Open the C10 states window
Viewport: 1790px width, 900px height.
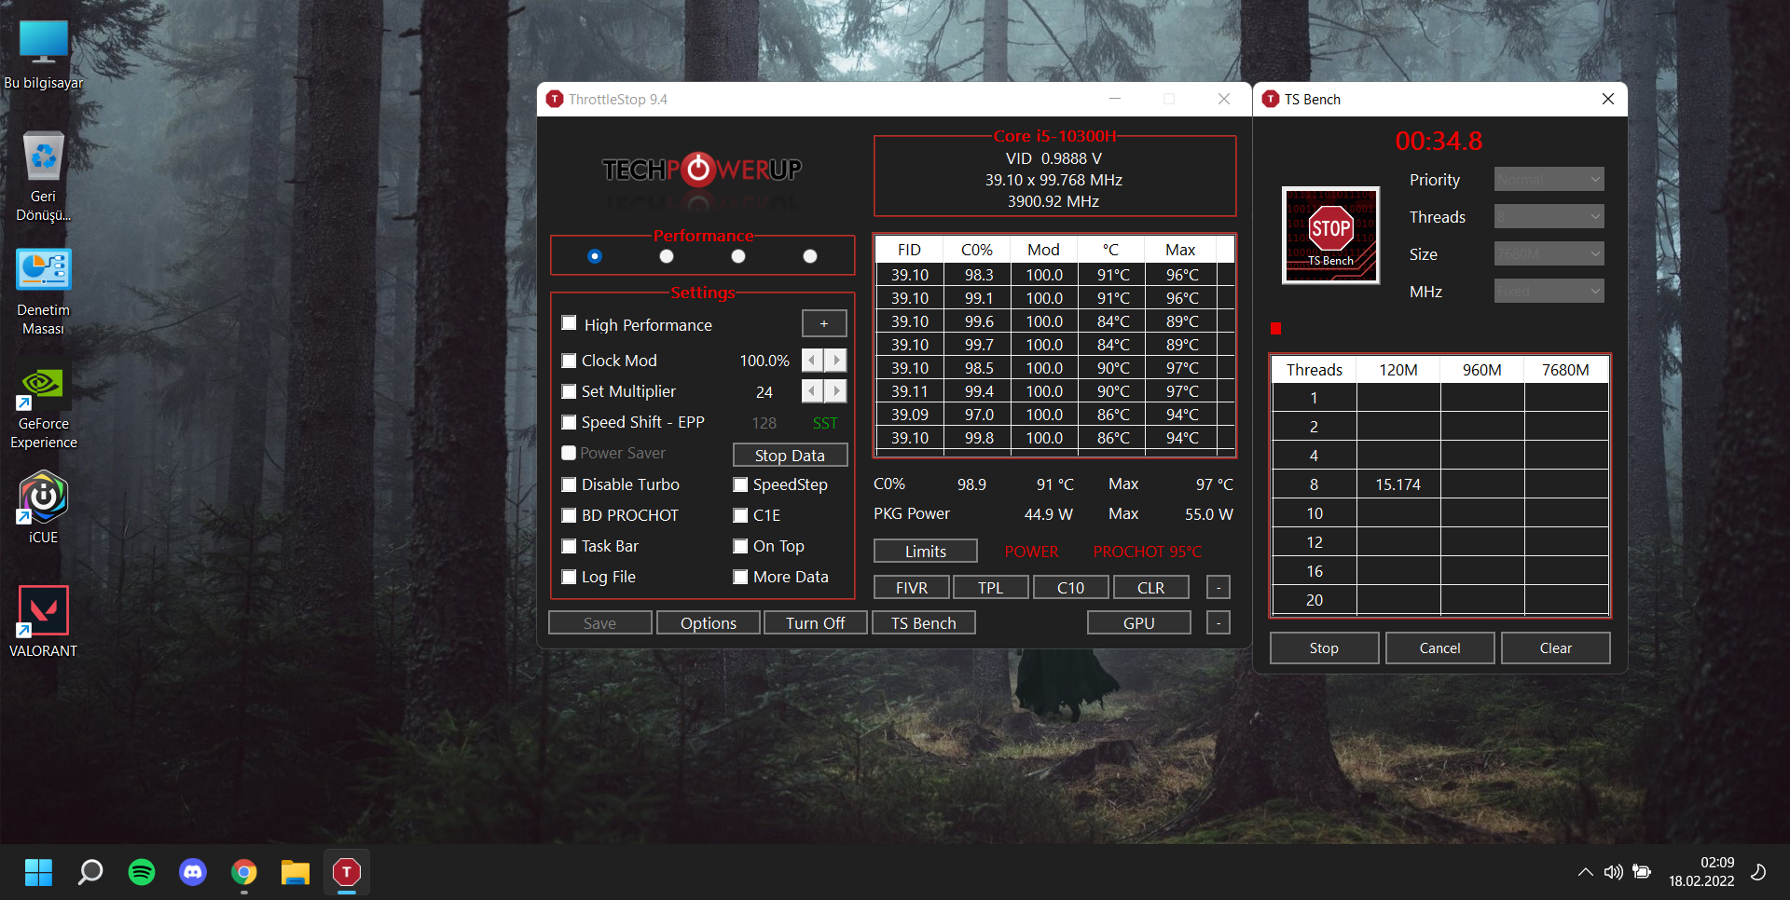pos(1071,587)
